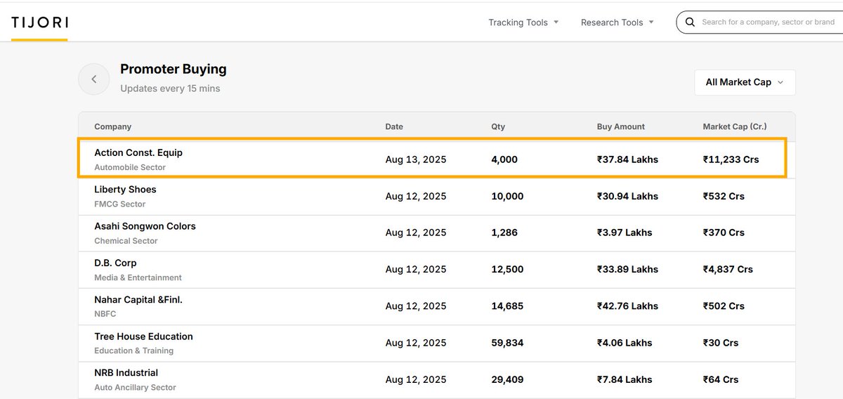Screen dimensions: 843x399
Task: Go back with the left chevron button
Action: [93, 79]
